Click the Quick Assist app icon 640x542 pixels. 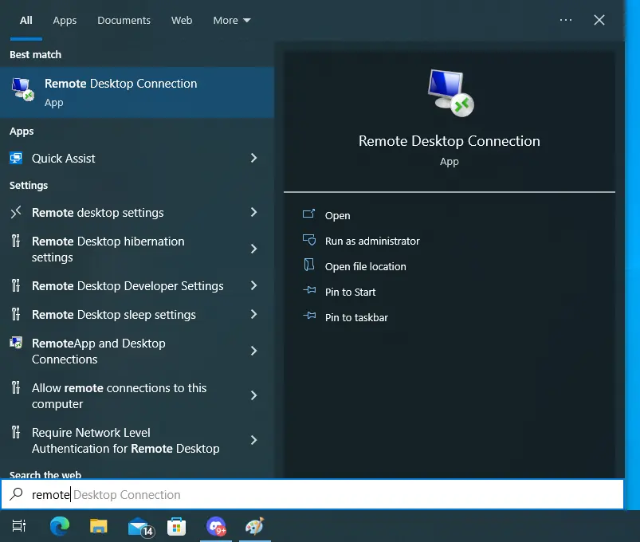[16, 158]
